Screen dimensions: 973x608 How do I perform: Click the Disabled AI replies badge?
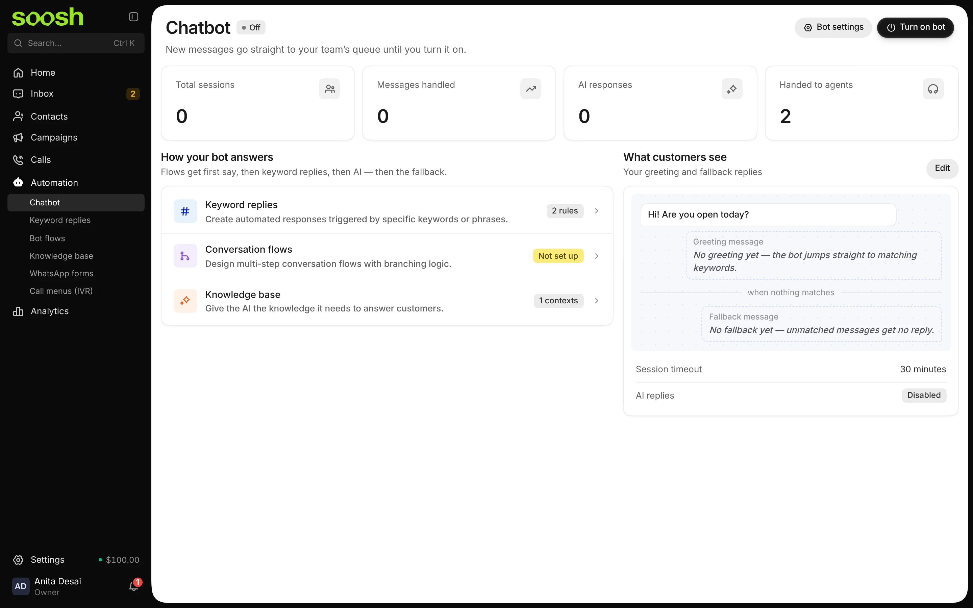point(924,395)
